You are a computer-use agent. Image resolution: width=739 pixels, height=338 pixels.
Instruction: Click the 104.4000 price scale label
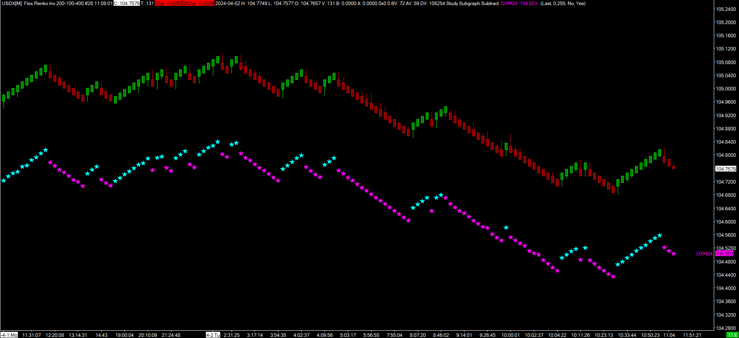pos(725,288)
